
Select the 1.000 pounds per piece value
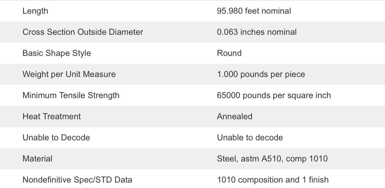coord(261,74)
